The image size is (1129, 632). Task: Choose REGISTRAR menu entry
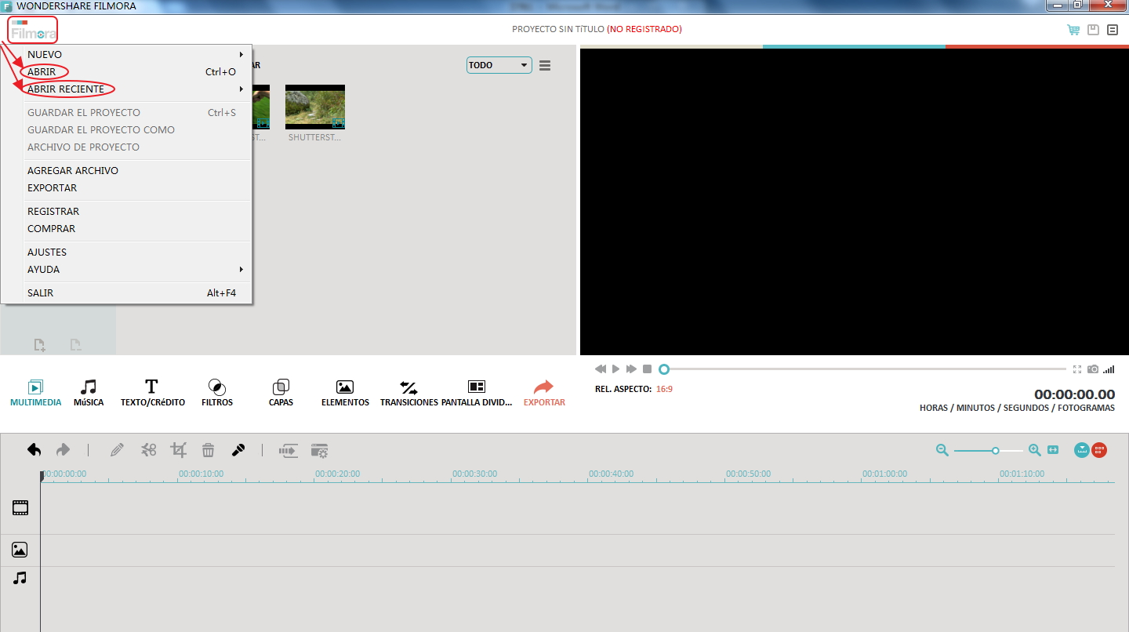coord(126,211)
